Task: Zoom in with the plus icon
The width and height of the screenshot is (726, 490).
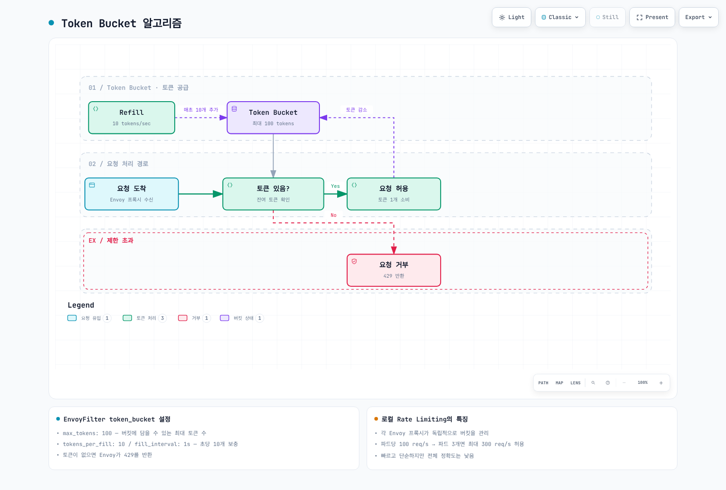Action: point(661,383)
